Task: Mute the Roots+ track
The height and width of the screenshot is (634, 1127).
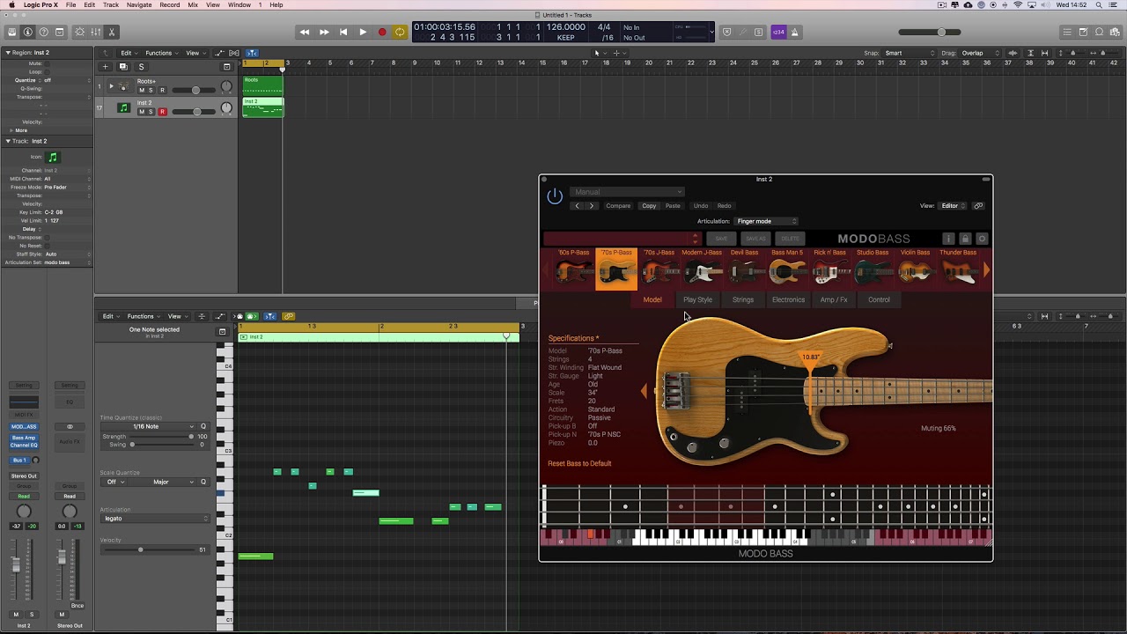Action: coord(141,90)
